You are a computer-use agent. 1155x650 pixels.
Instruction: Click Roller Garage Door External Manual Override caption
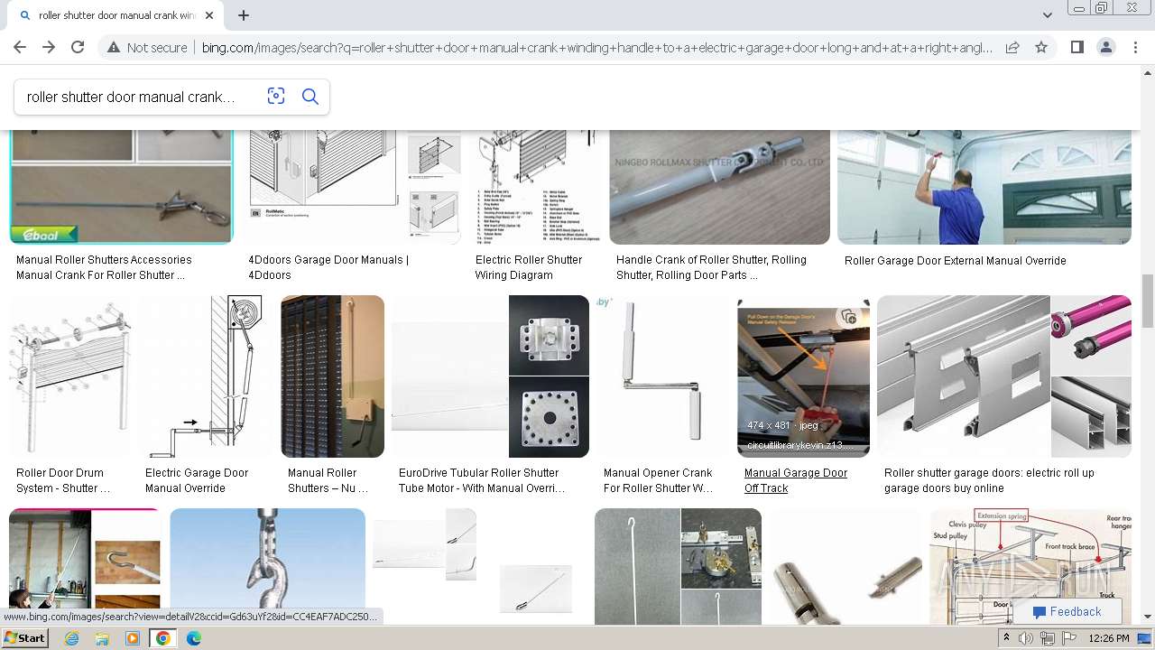click(955, 261)
